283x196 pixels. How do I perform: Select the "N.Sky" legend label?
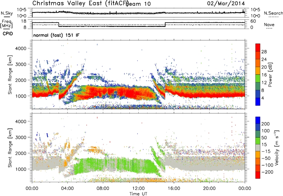(7, 13)
